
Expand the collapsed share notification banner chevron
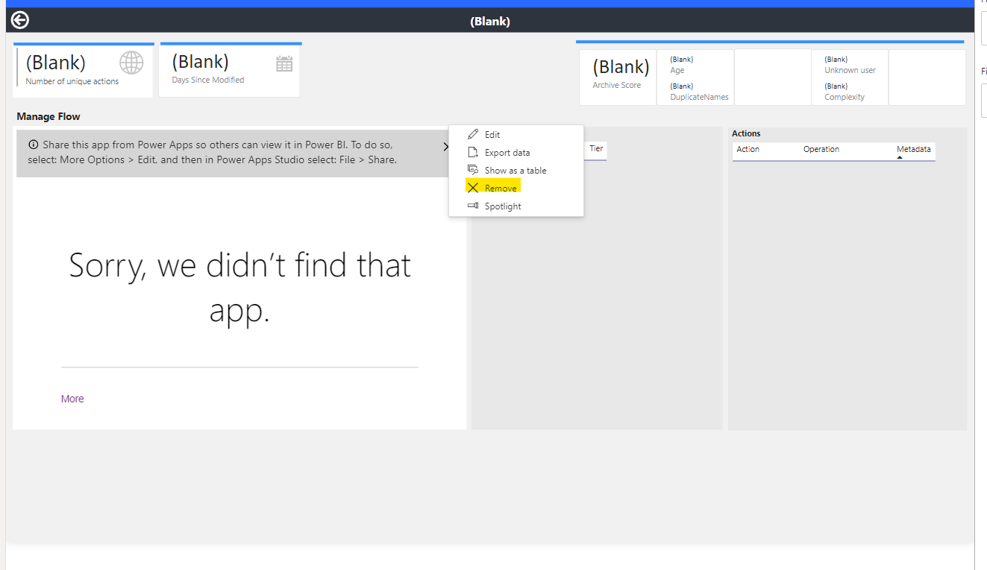446,146
